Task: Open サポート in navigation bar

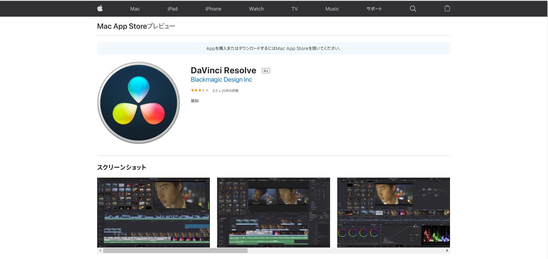Action: click(x=374, y=9)
